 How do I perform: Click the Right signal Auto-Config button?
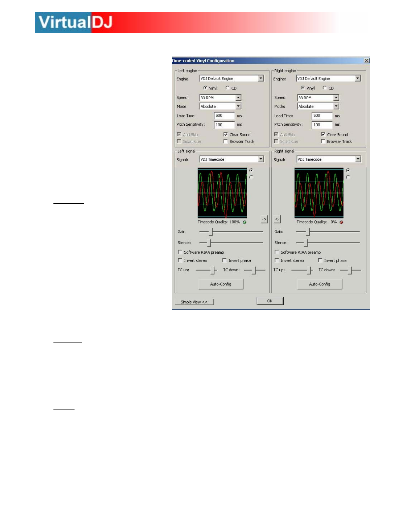(x=320, y=284)
